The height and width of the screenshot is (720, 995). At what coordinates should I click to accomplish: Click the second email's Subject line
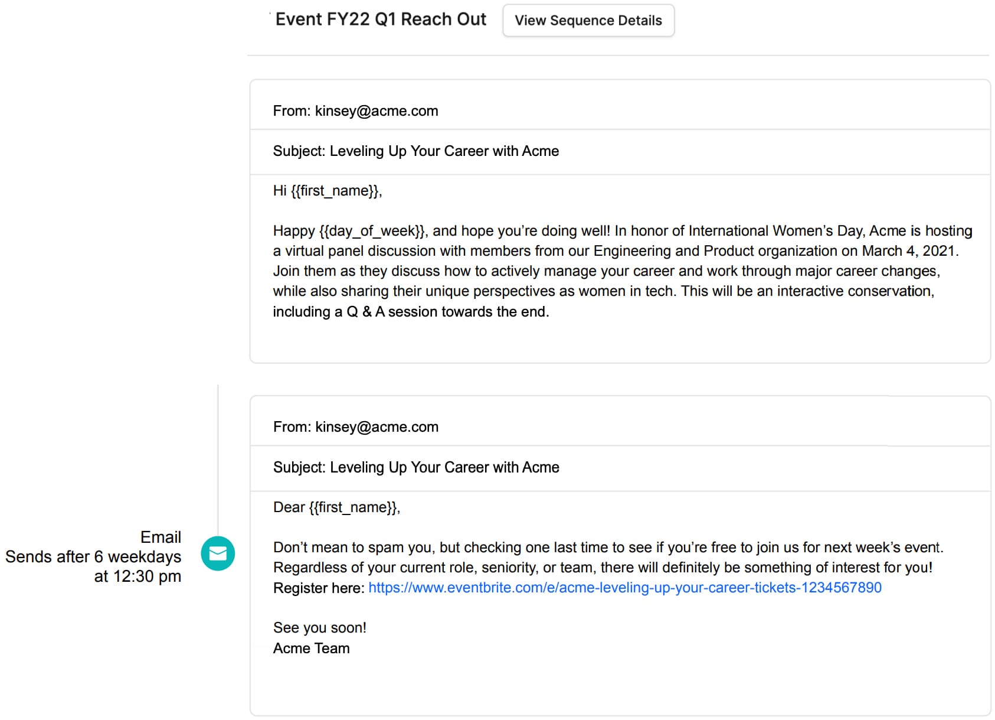[416, 468]
